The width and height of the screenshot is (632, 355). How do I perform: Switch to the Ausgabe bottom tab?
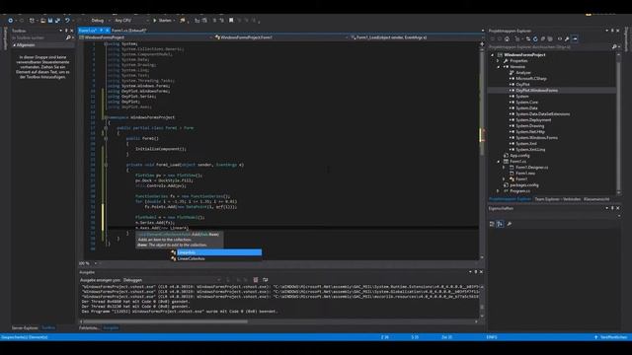click(x=111, y=328)
